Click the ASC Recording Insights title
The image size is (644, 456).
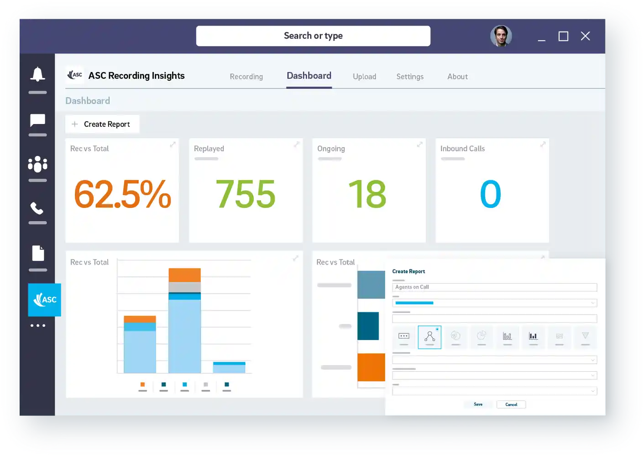pos(136,76)
